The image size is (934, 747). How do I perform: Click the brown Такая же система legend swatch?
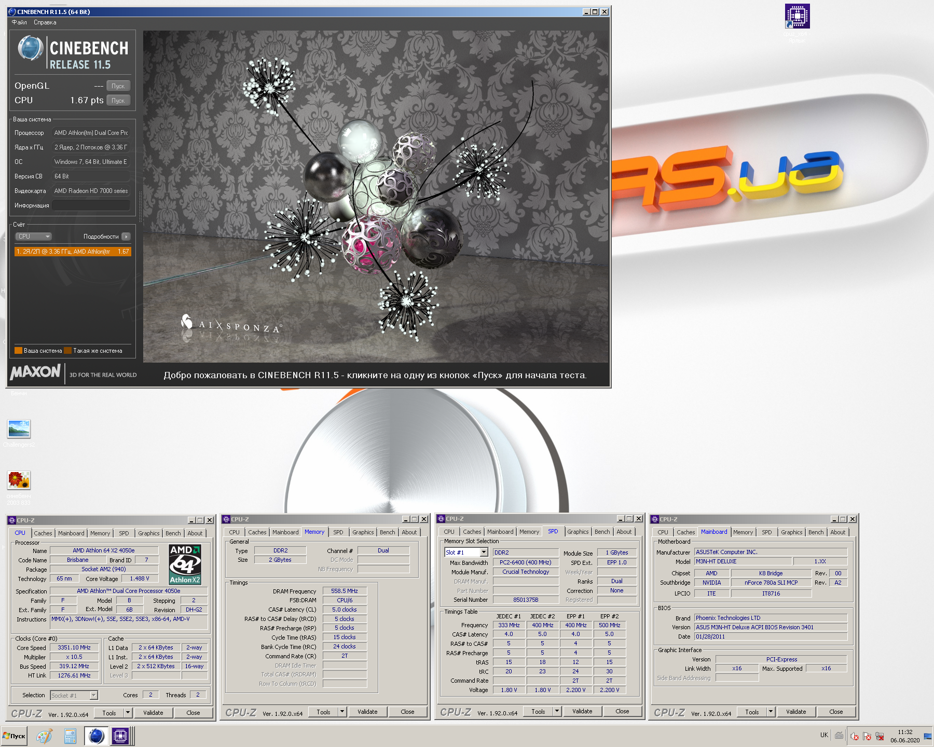coord(67,351)
